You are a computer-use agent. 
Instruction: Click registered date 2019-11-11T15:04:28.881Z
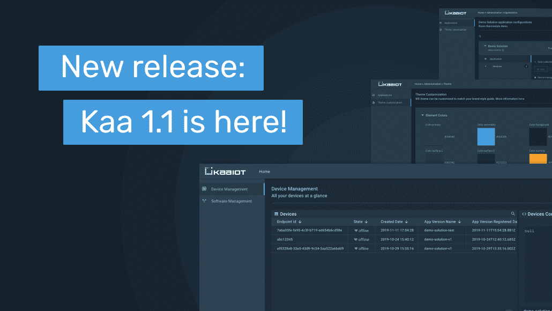[494, 231]
